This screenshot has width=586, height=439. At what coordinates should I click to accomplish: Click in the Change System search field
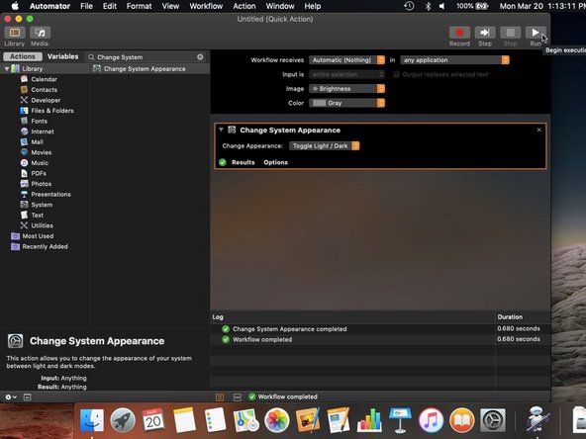tap(146, 56)
